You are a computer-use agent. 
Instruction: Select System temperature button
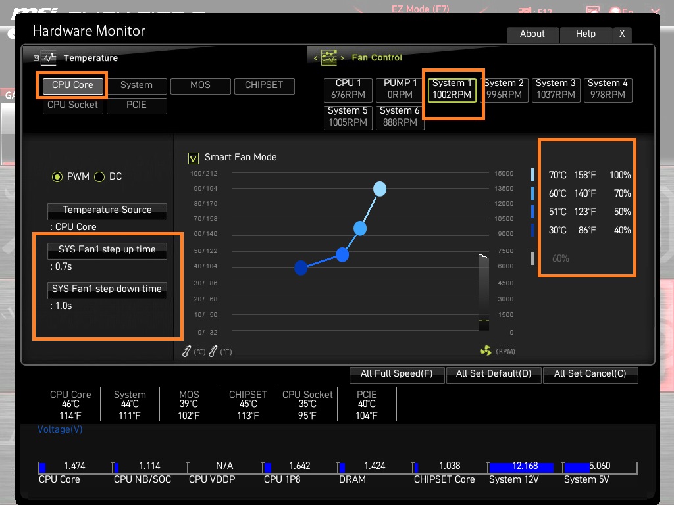coord(136,85)
